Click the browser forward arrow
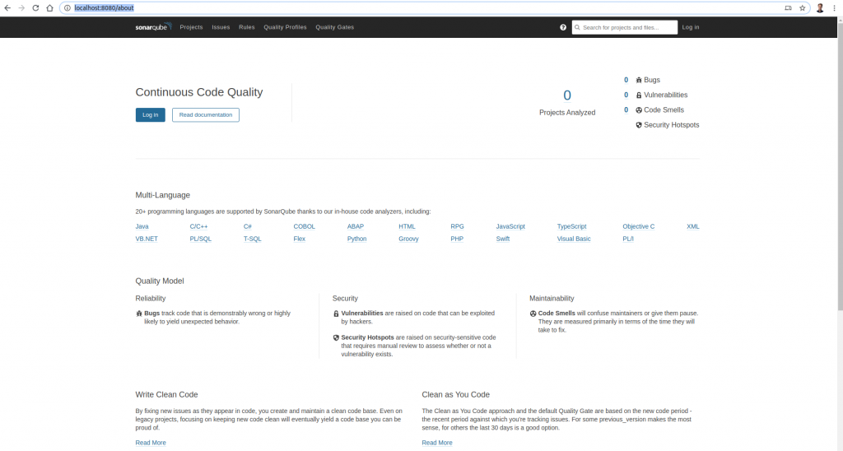 [21, 8]
